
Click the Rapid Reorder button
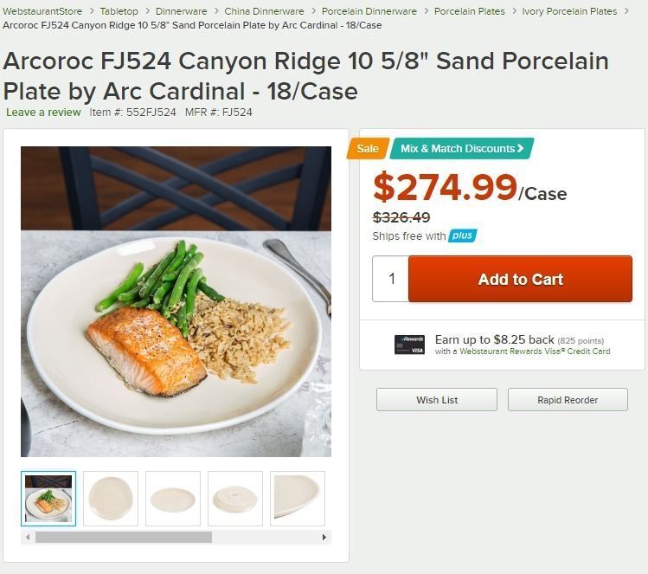(568, 400)
